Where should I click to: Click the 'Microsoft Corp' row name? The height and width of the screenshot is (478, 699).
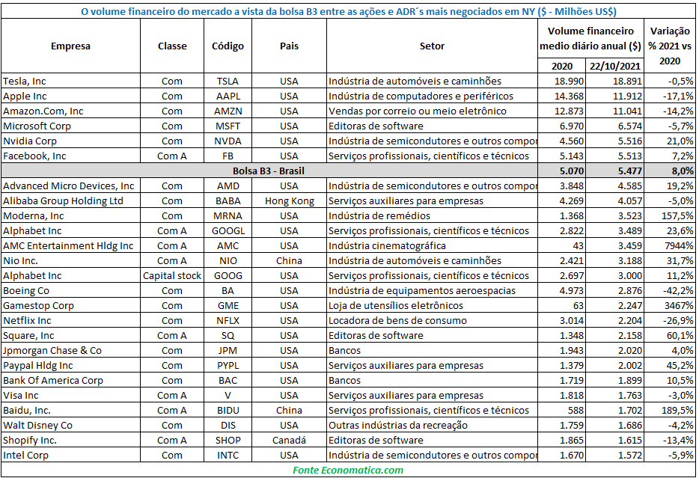[x=37, y=126]
